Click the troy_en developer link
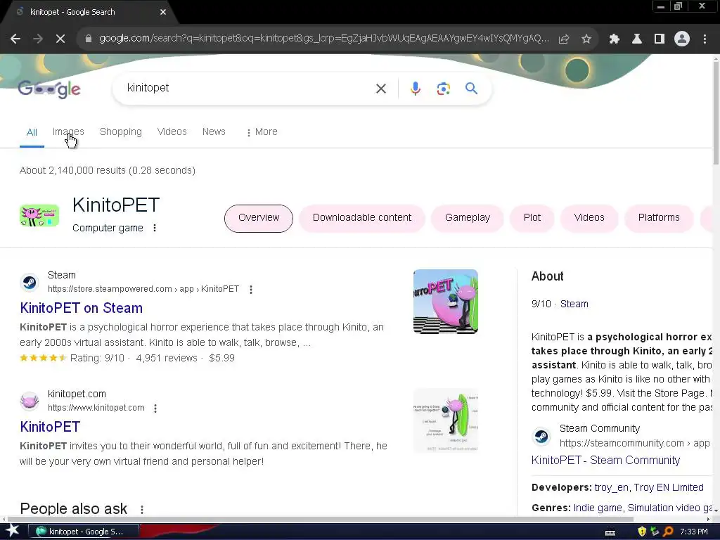720x540 pixels. pyautogui.click(x=611, y=488)
